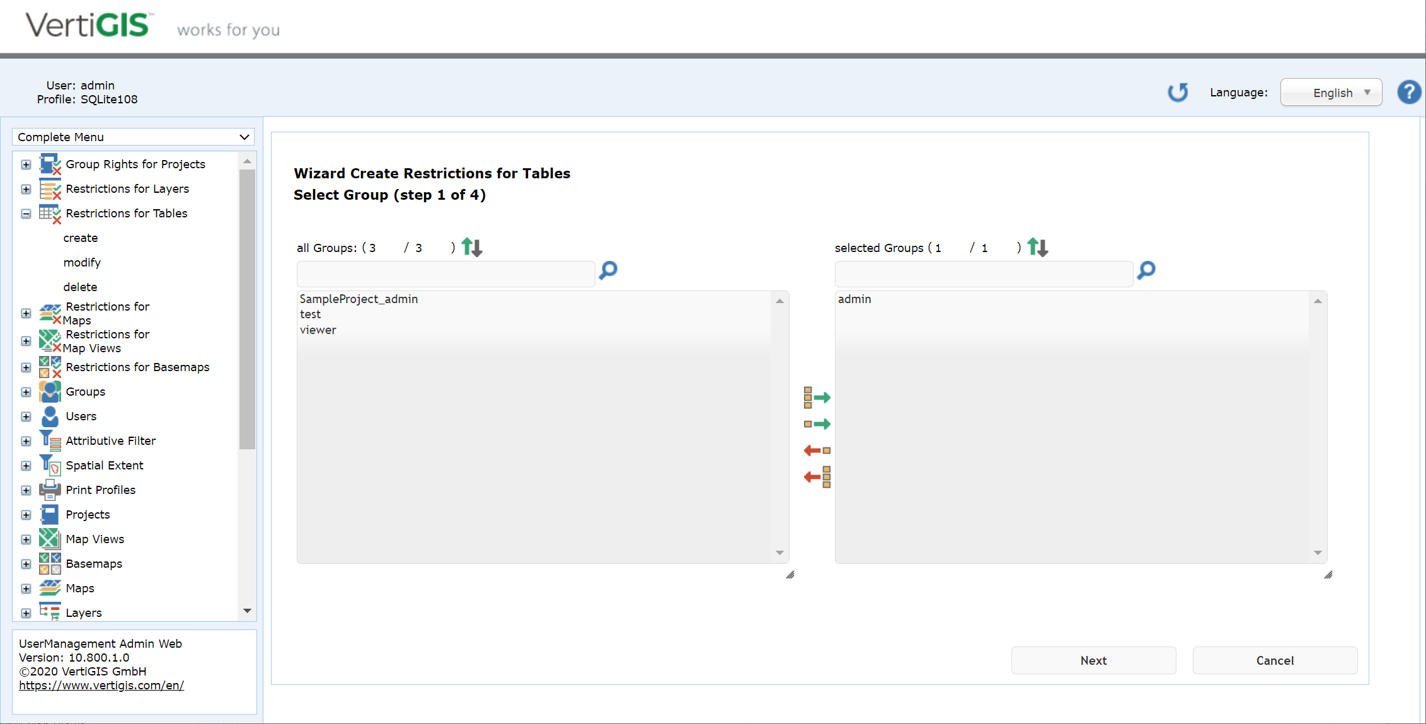Open the Restrictions for Basemaps icon
This screenshot has height=724, width=1426.
point(49,367)
